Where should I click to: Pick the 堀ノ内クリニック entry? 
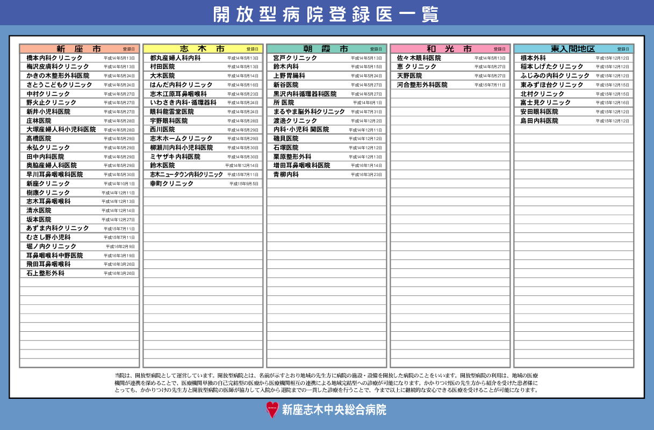click(x=79, y=246)
